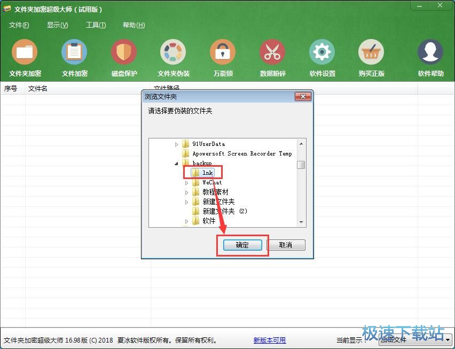Open the 数据粉碎 data shredder tool
Viewport: 455px width, 349px height.
coord(272,58)
